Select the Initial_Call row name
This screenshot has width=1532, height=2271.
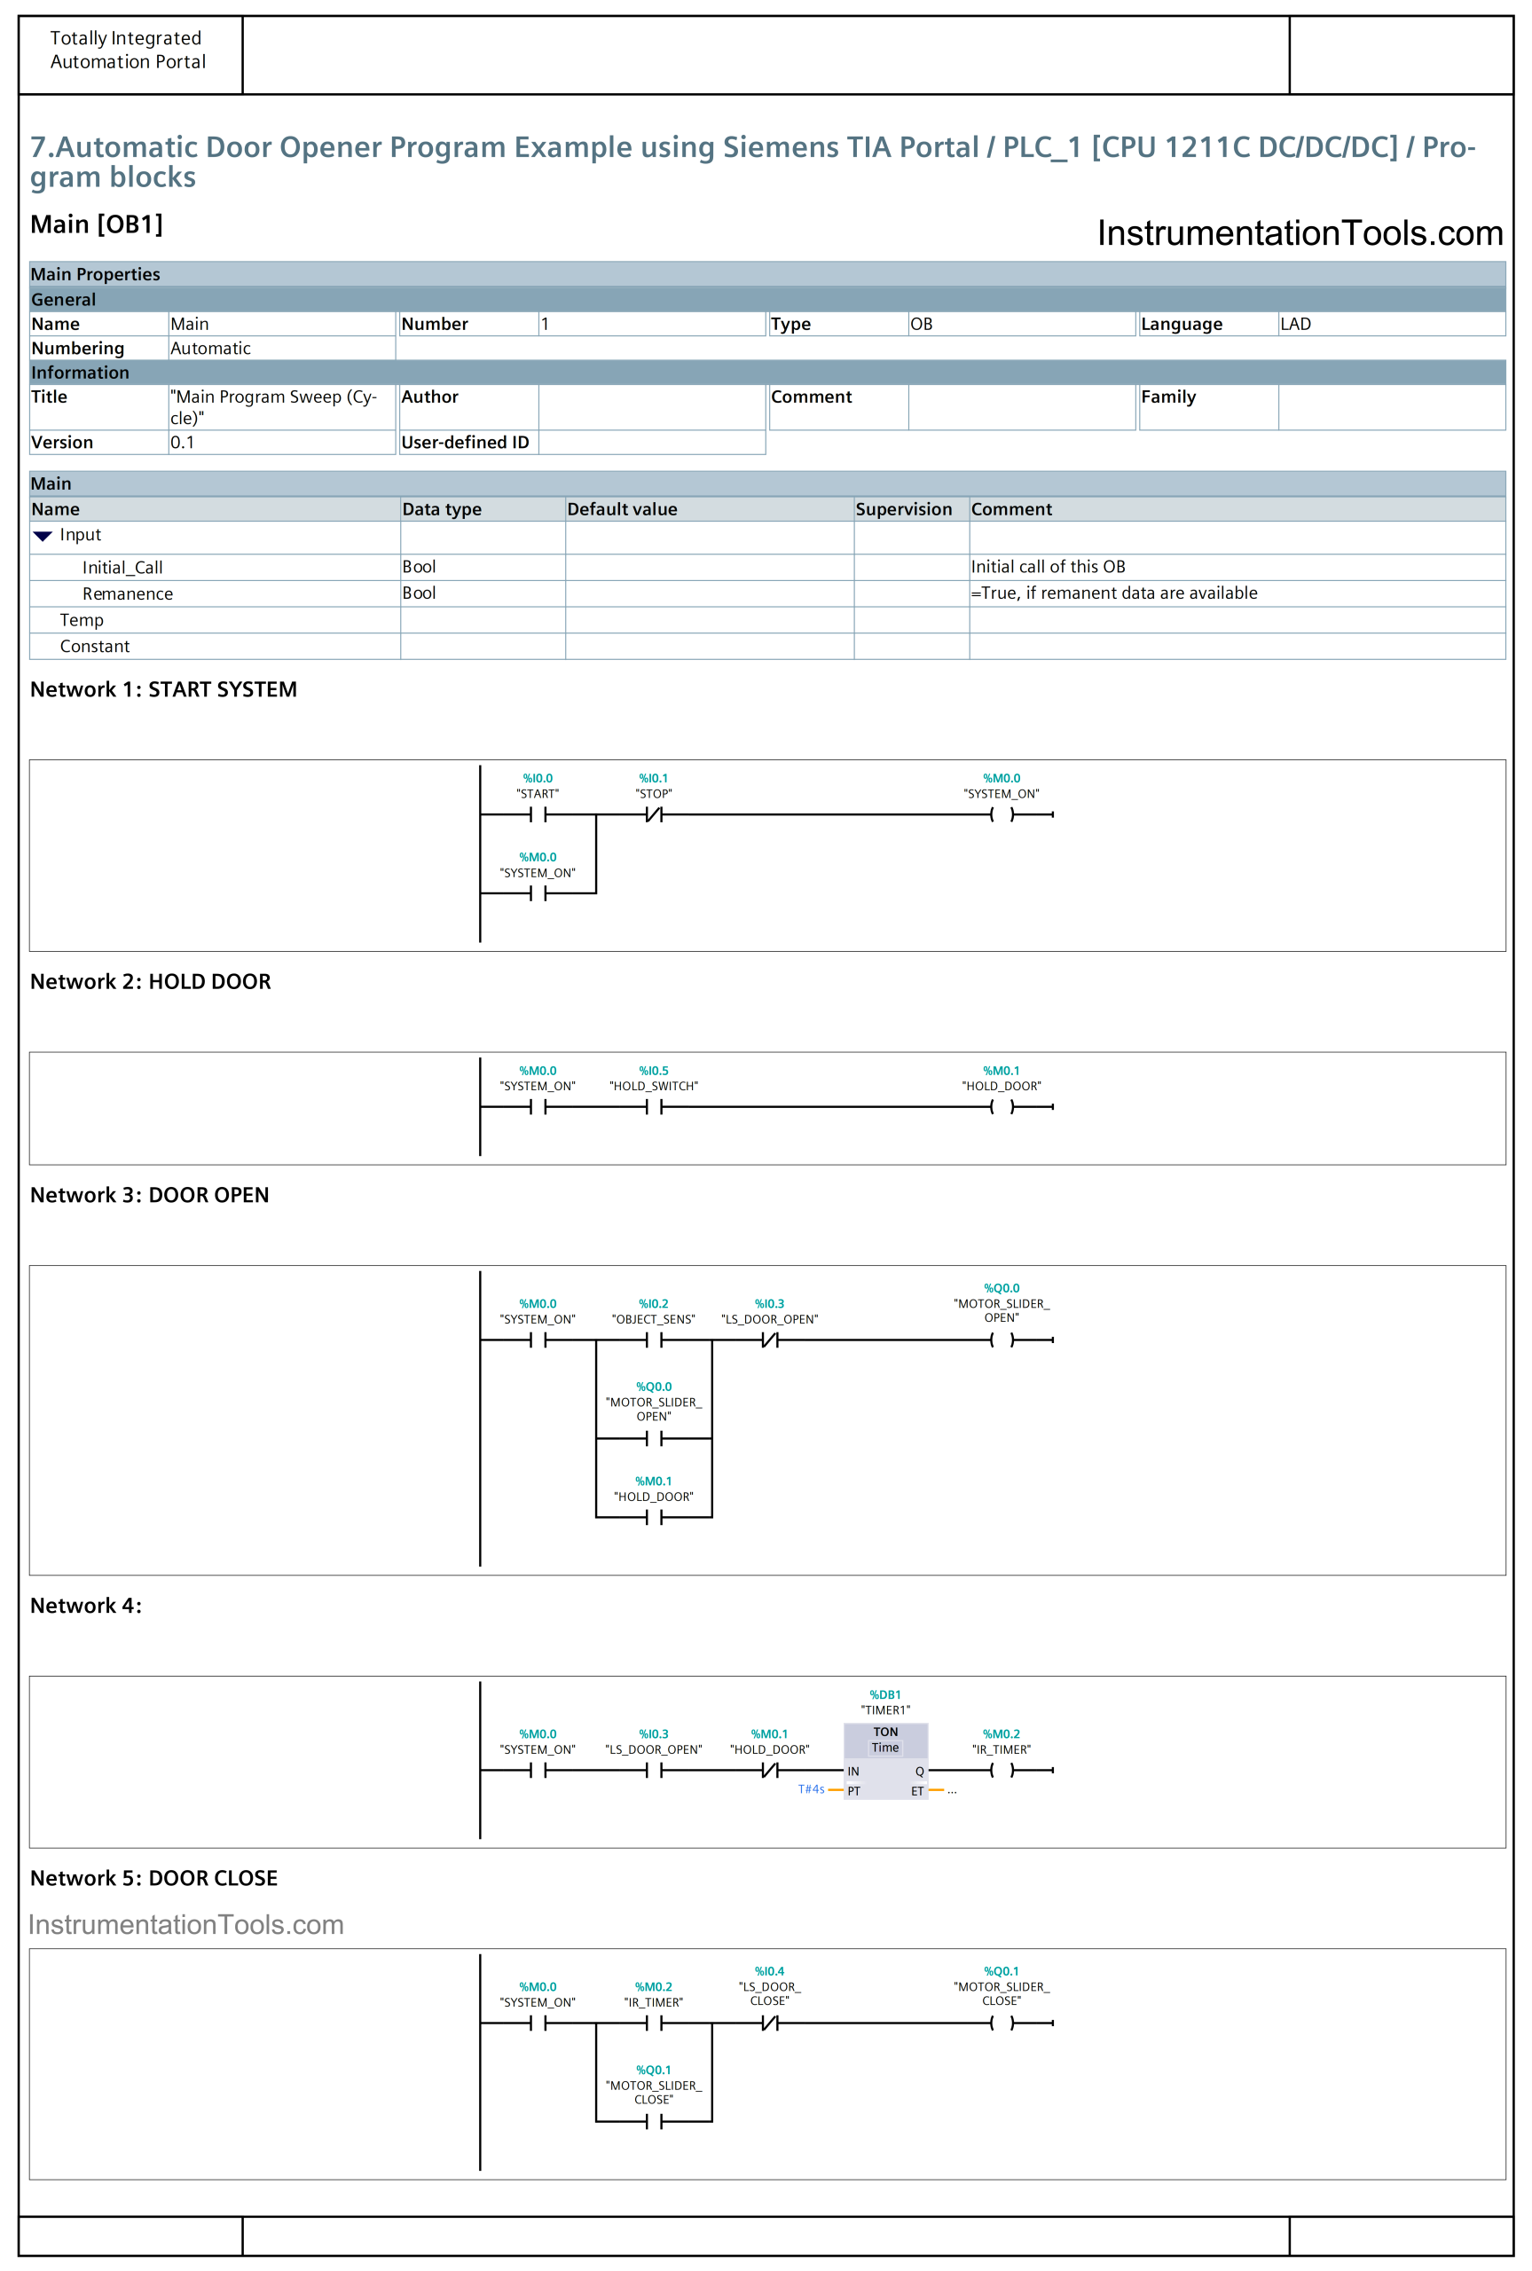122,568
